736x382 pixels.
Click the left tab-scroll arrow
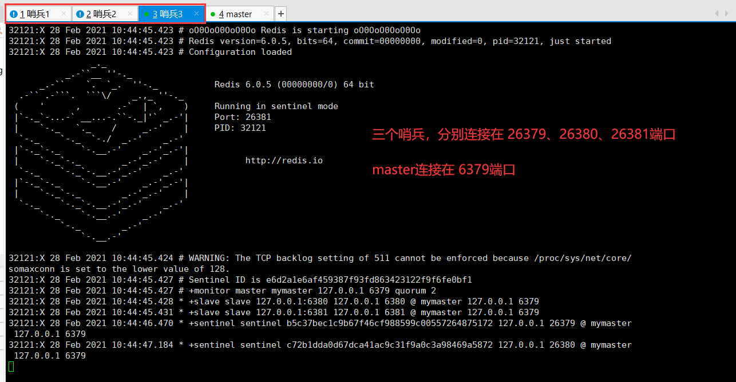(x=718, y=13)
